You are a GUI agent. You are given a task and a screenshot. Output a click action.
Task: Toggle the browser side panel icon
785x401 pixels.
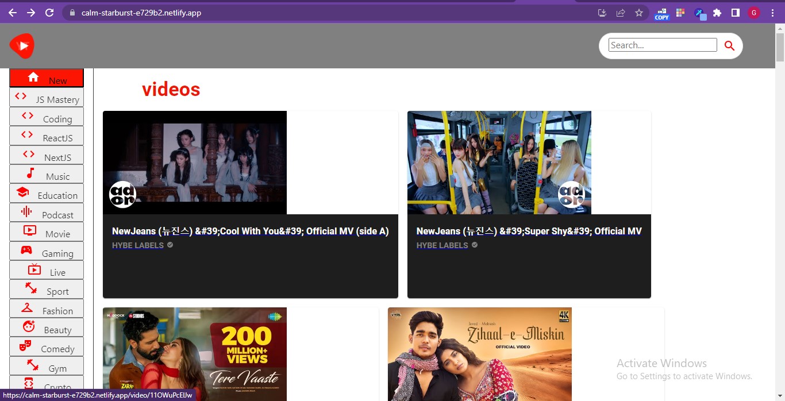(x=735, y=13)
